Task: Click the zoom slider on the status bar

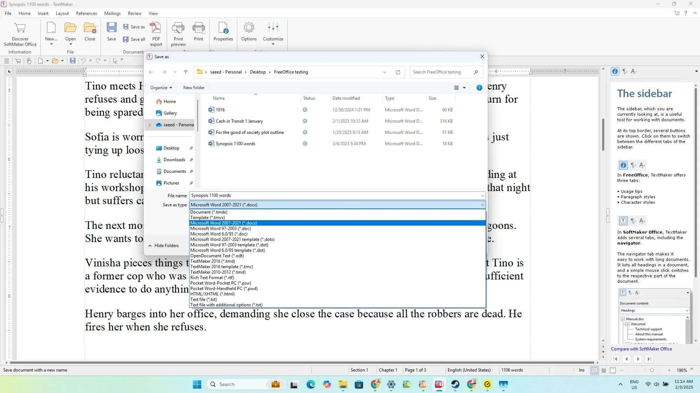Action: [x=652, y=370]
